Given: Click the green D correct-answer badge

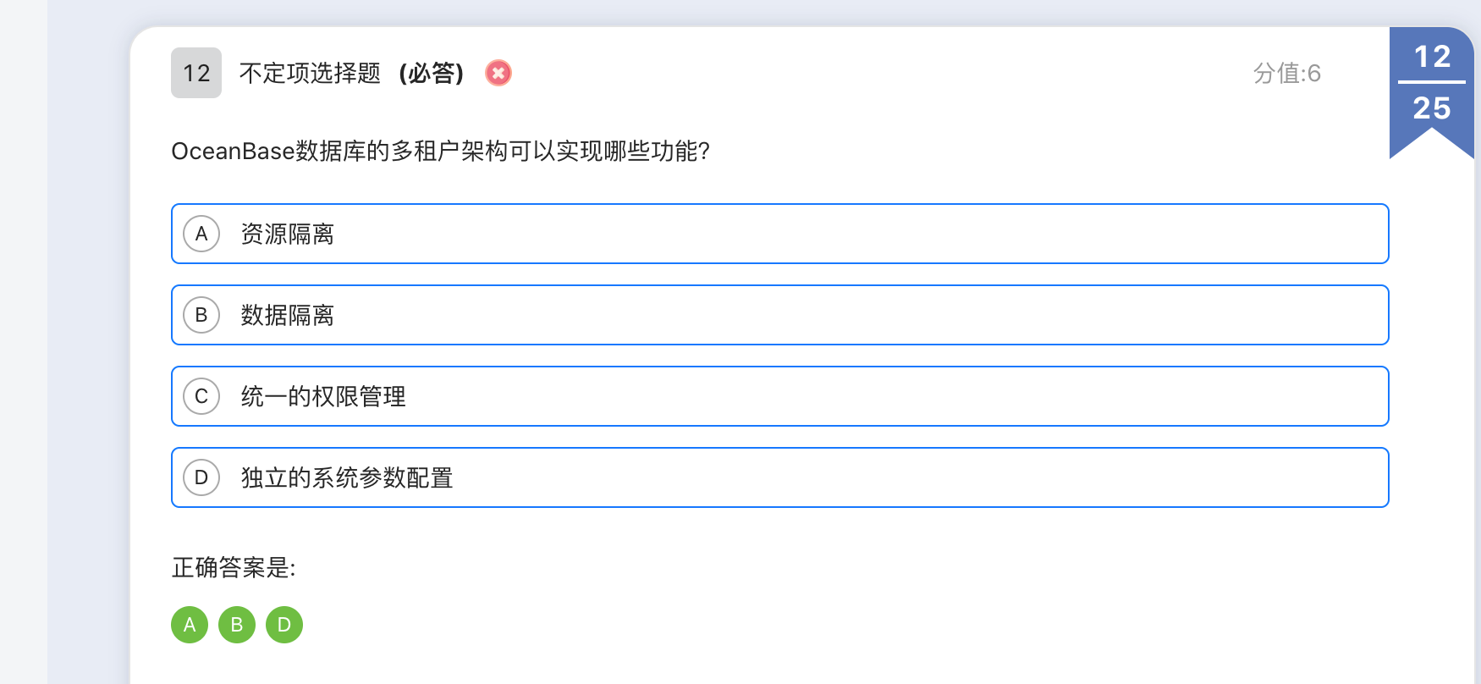Looking at the screenshot, I should pos(284,625).
